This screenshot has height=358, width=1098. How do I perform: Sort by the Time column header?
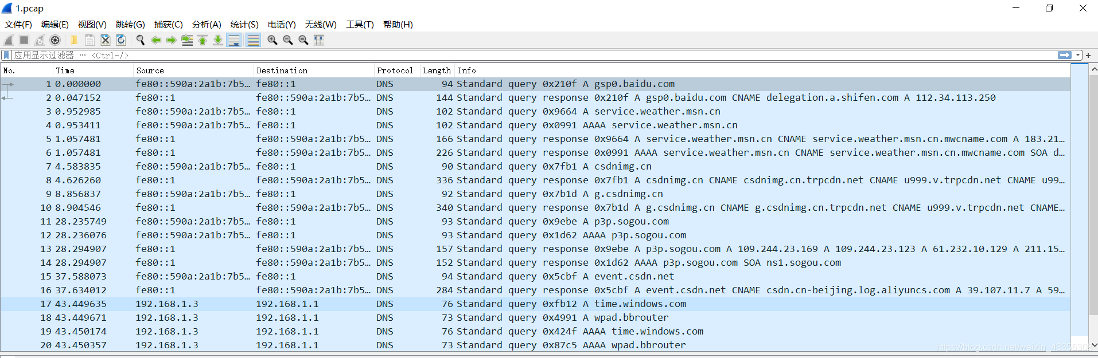pyautogui.click(x=93, y=70)
